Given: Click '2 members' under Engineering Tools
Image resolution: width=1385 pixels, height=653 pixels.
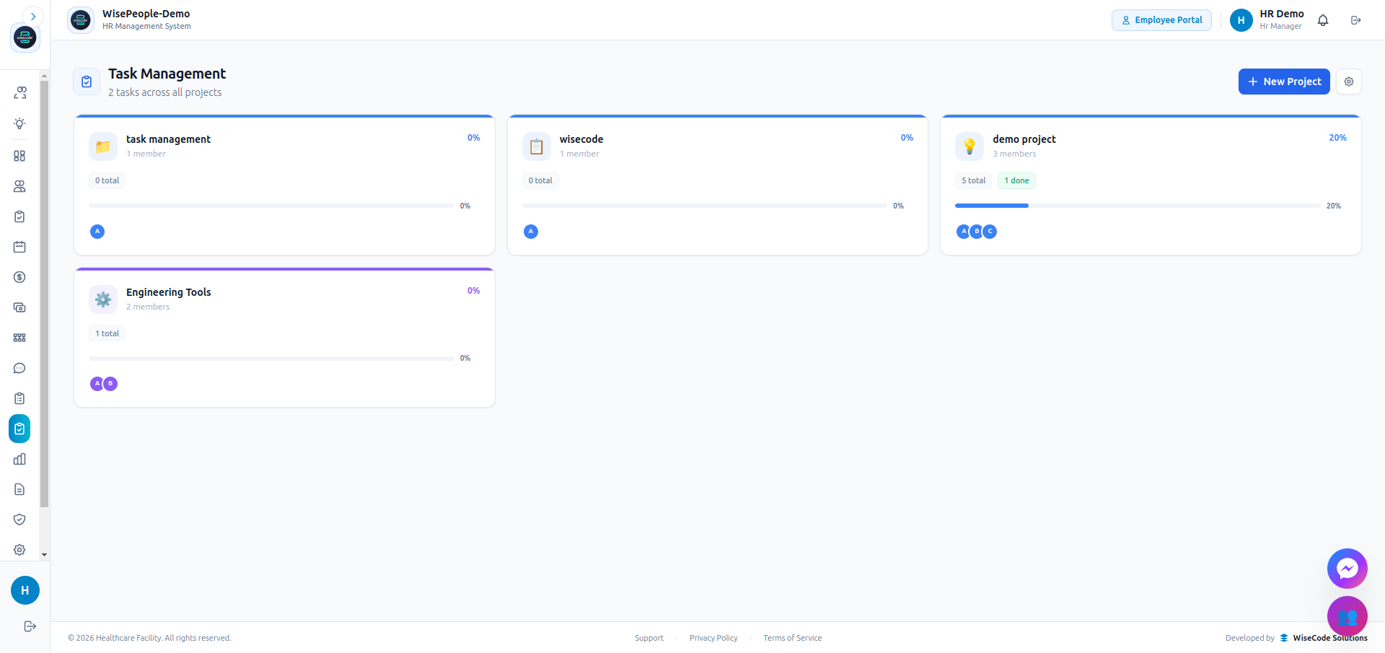Looking at the screenshot, I should pos(148,307).
